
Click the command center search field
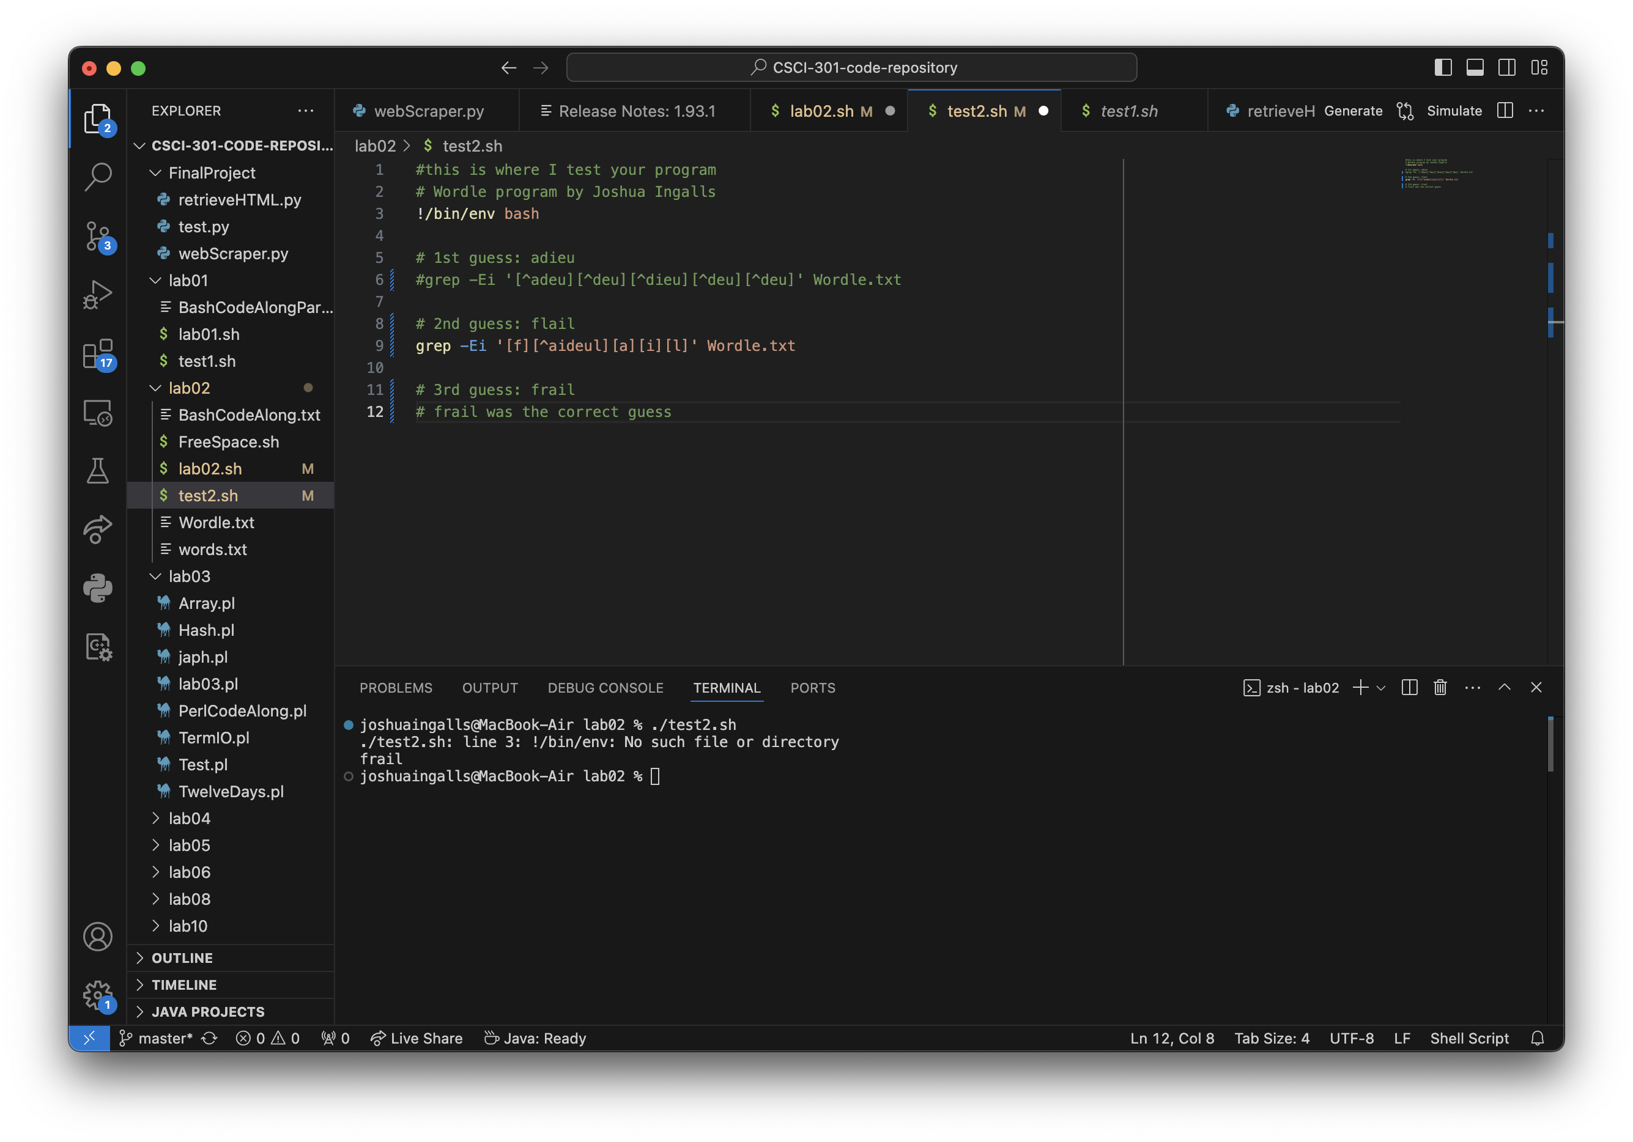(851, 67)
